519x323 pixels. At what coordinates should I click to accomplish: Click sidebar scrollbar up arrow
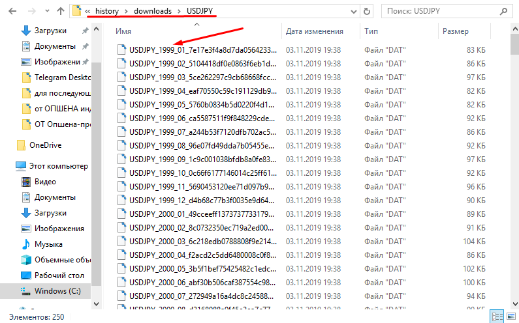point(97,29)
